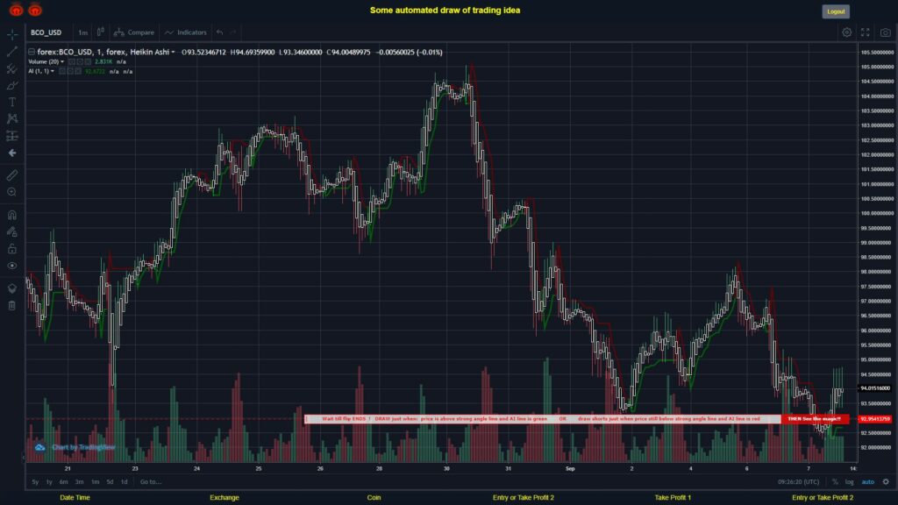This screenshot has width=898, height=505.
Task: Toggle lock all drawing tools
Action: click(12, 248)
